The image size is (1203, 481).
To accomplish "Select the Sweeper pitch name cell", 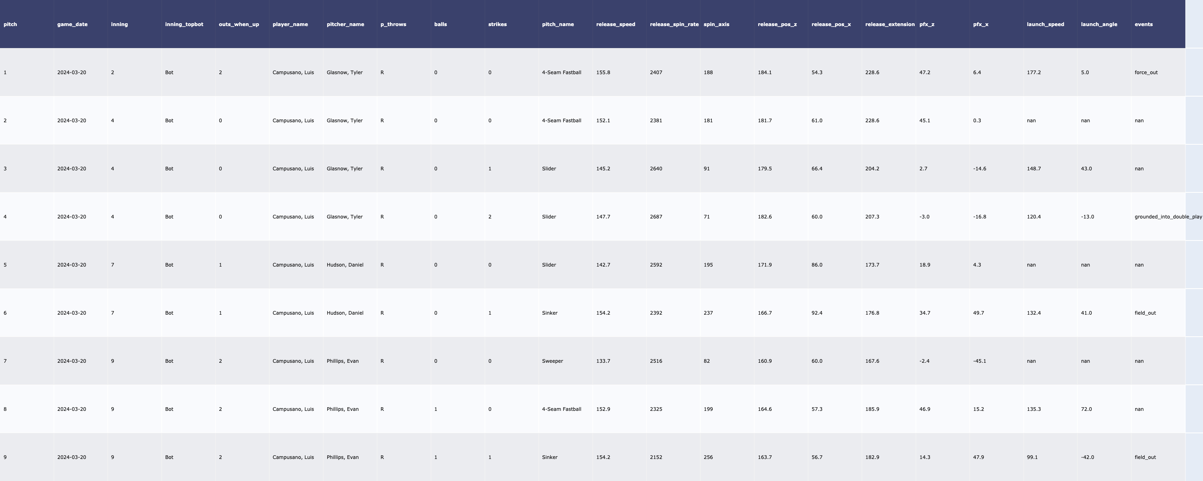I will [x=553, y=361].
